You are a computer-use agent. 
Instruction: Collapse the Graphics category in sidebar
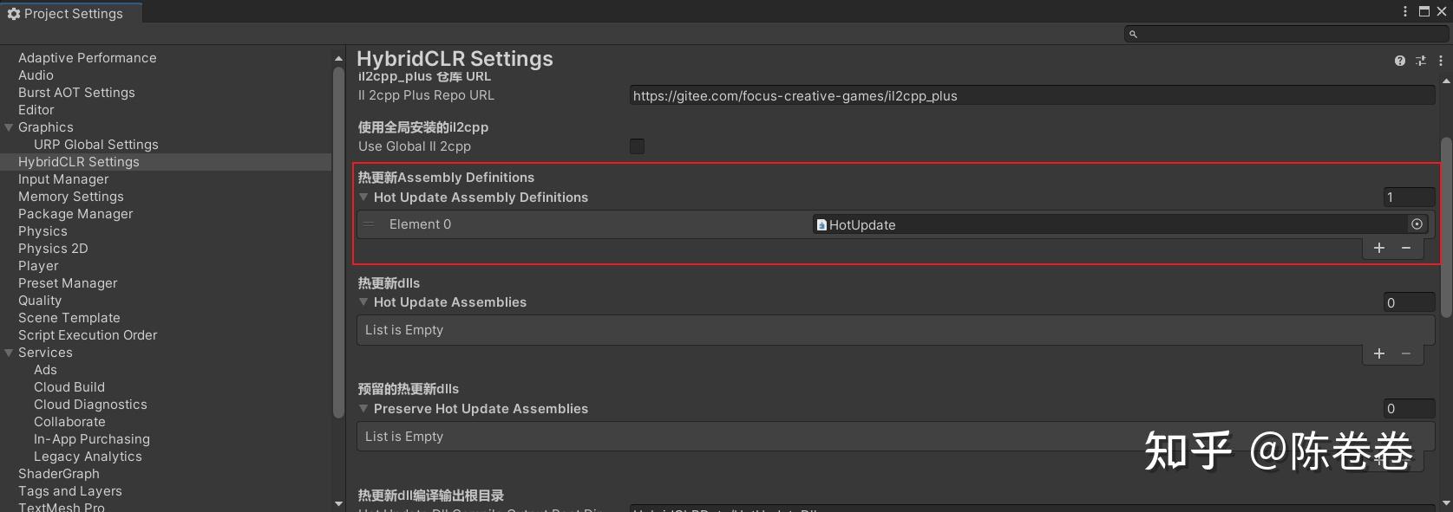coord(9,127)
